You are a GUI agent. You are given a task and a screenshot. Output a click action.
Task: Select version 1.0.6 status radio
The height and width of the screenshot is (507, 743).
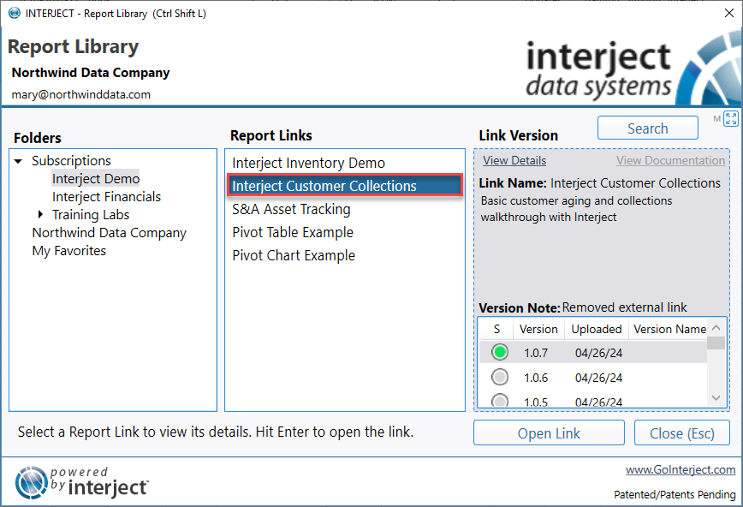click(x=499, y=377)
